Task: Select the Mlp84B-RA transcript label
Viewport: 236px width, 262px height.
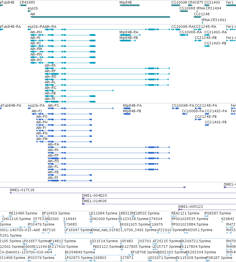Action: pos(129,32)
